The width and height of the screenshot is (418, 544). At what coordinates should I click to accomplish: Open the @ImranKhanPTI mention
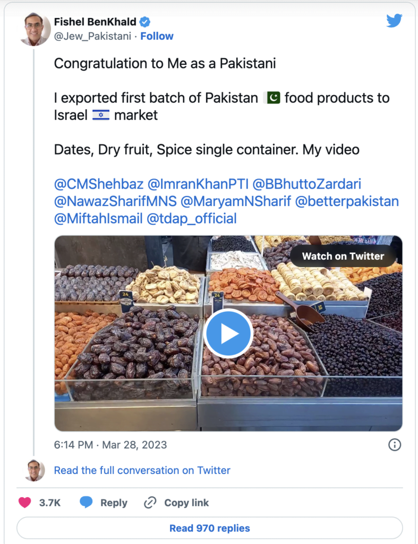[x=198, y=184]
